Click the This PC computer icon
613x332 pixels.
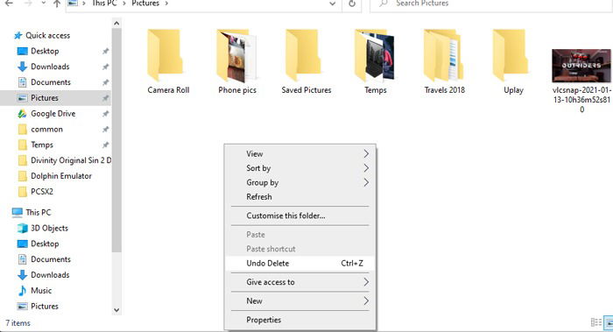[x=18, y=213]
